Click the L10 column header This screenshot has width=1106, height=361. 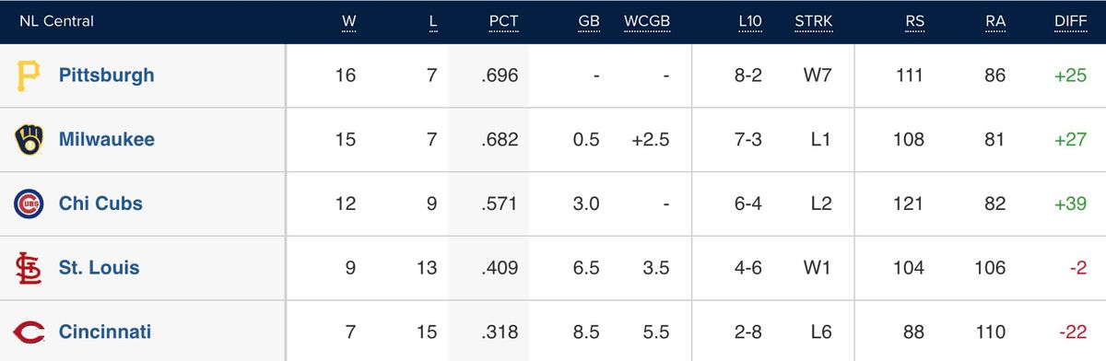pos(750,22)
